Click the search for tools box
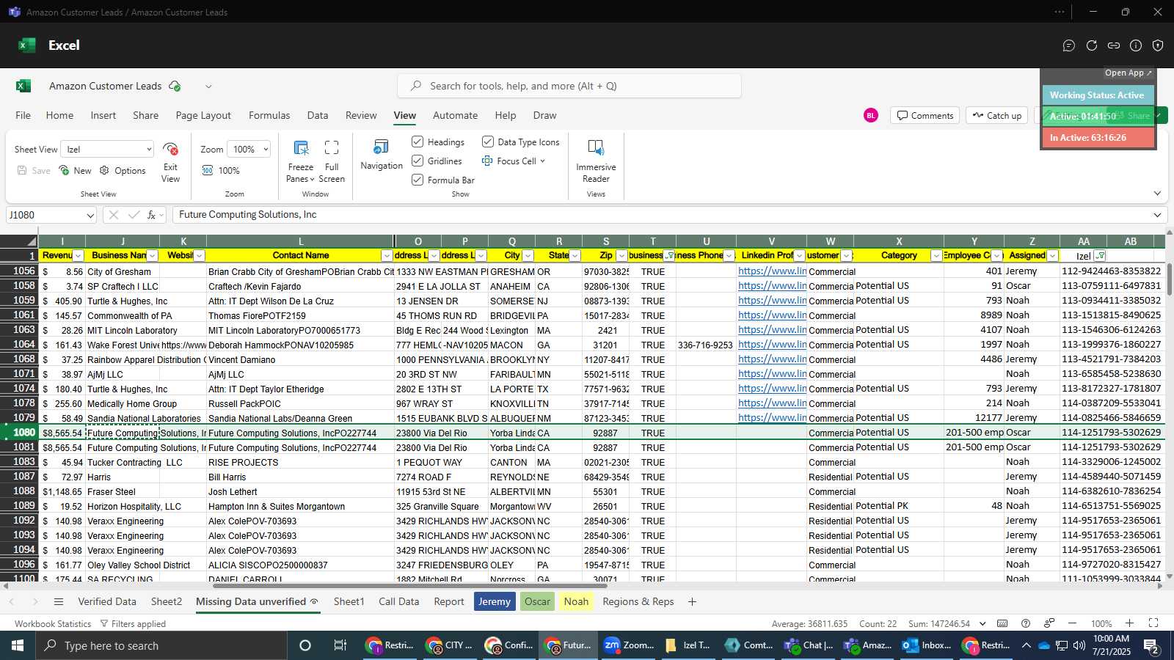 tap(569, 86)
